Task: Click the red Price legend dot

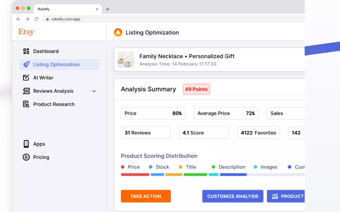Action: (x=123, y=167)
